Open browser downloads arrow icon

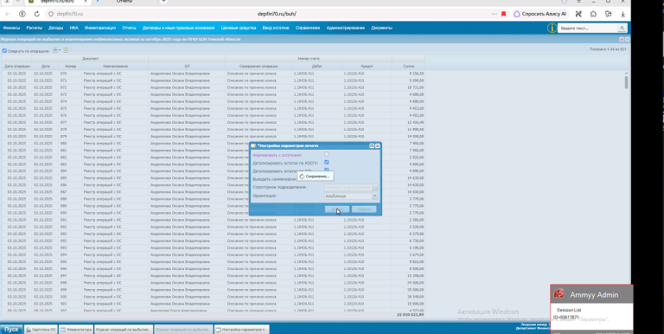622,14
